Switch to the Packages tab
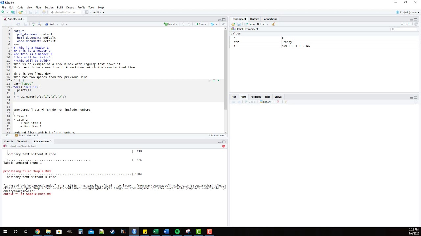Image resolution: width=421 pixels, height=236 pixels. [256, 97]
